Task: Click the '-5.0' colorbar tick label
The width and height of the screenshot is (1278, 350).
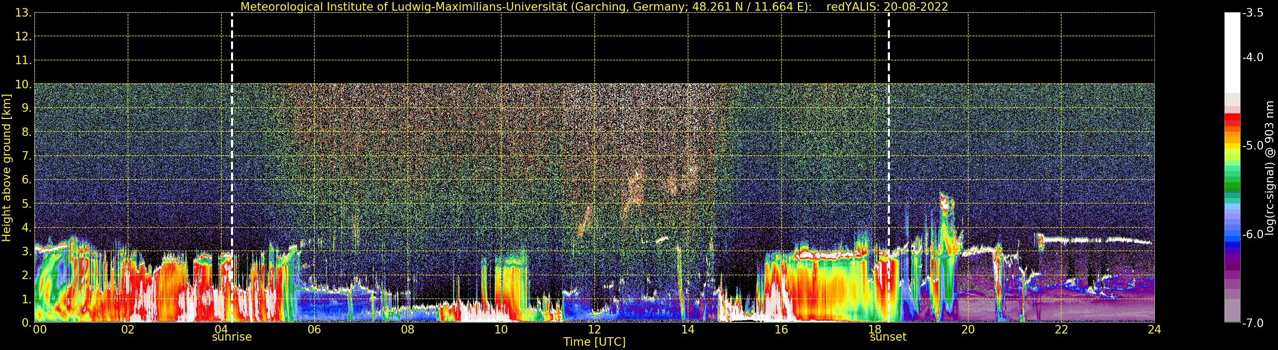Action: 1253,145
